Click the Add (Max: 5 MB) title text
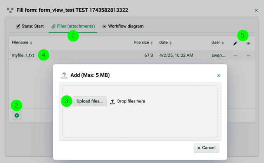 [90, 75]
